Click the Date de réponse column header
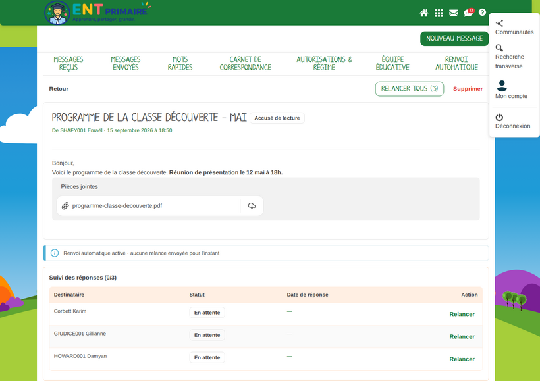540x381 pixels. [x=308, y=295]
